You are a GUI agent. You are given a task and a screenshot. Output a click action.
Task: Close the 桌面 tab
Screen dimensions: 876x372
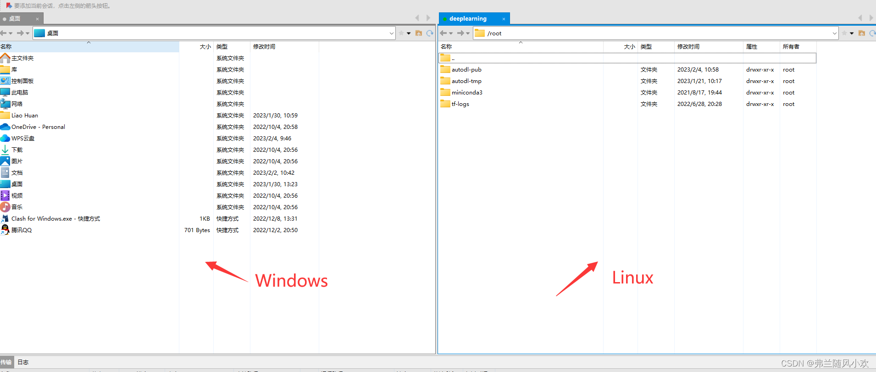[37, 19]
